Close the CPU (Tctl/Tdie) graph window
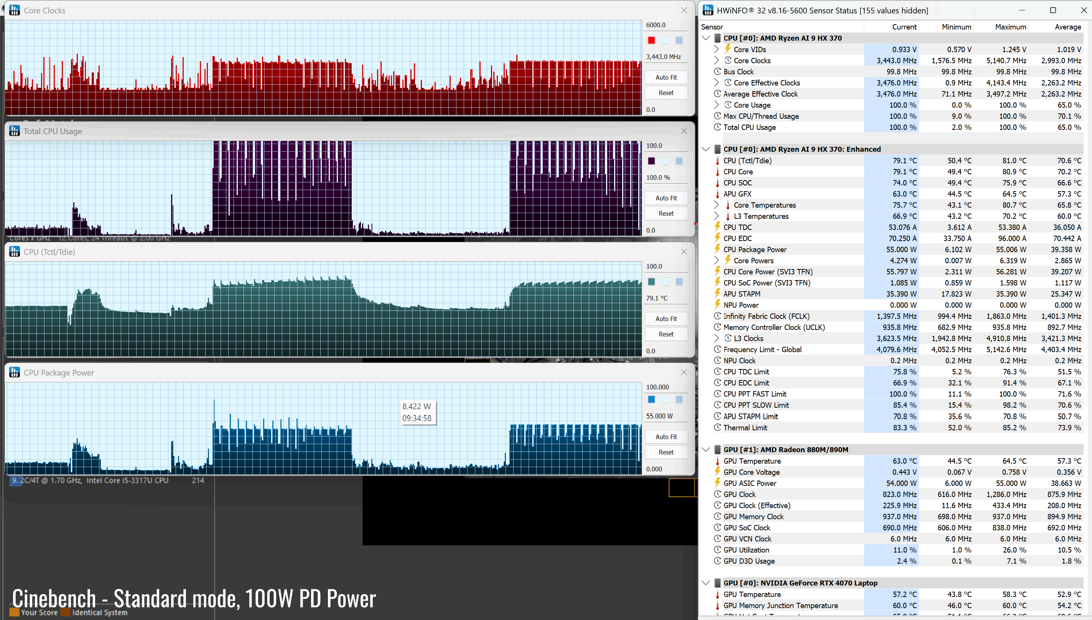1092x620 pixels. (x=684, y=252)
